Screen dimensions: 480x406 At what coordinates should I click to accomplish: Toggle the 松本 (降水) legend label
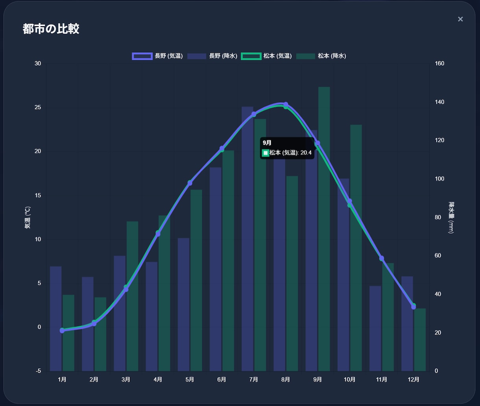tap(332, 56)
